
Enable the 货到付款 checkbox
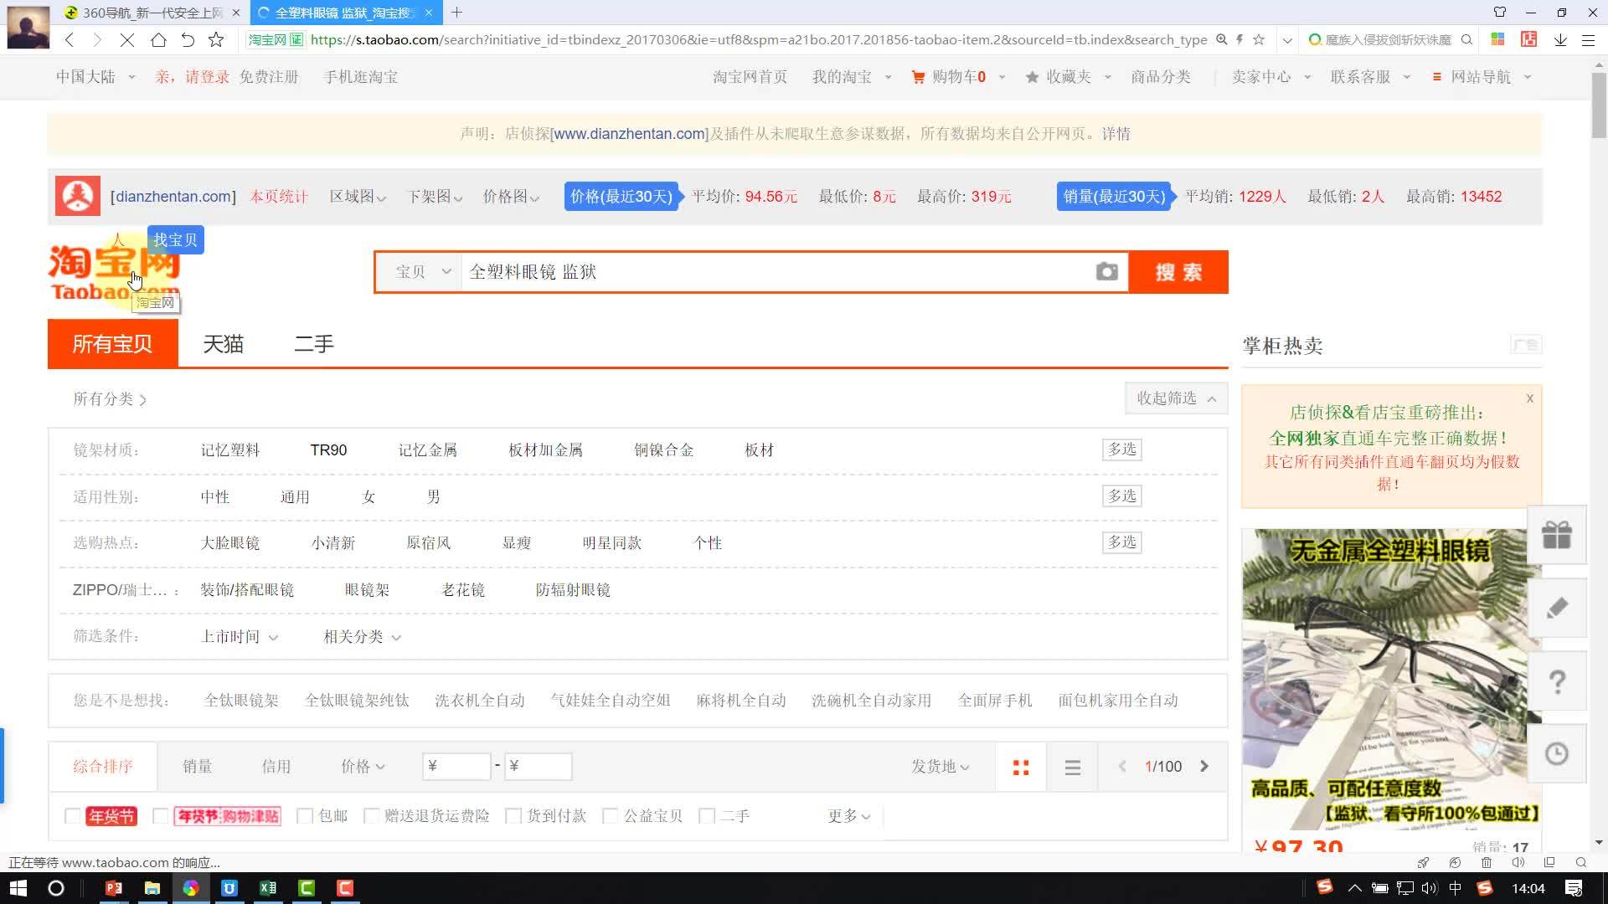(514, 816)
